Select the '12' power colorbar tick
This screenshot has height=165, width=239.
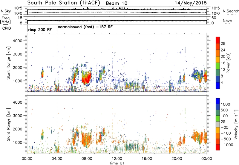point(223,70)
